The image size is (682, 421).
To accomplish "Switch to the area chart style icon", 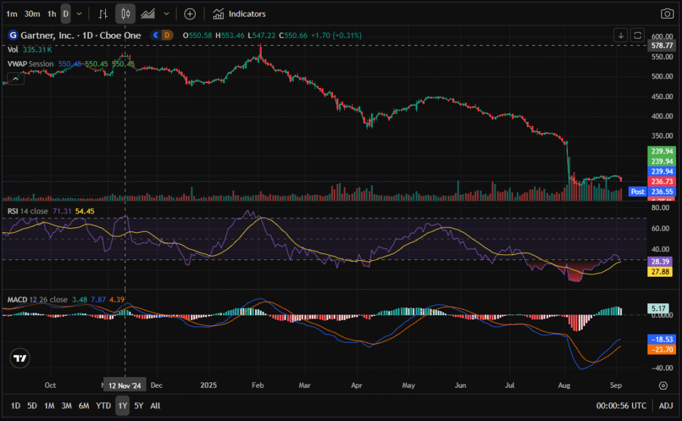I will (148, 13).
